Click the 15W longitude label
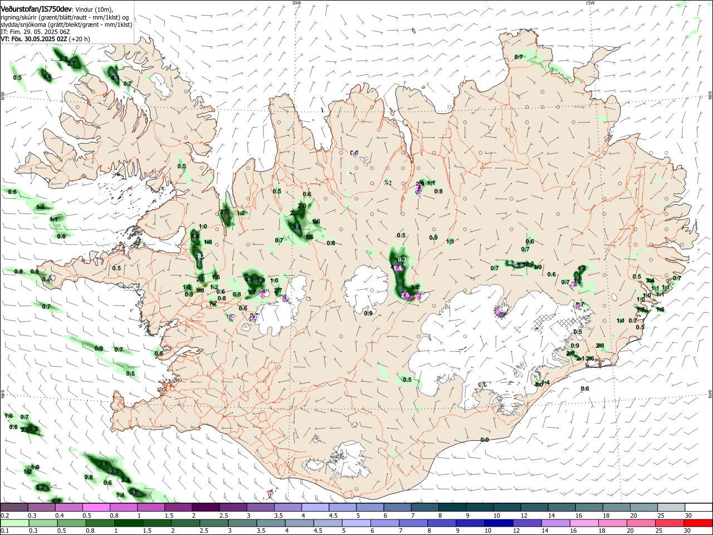This screenshot has height=535, width=713. pos(590,2)
